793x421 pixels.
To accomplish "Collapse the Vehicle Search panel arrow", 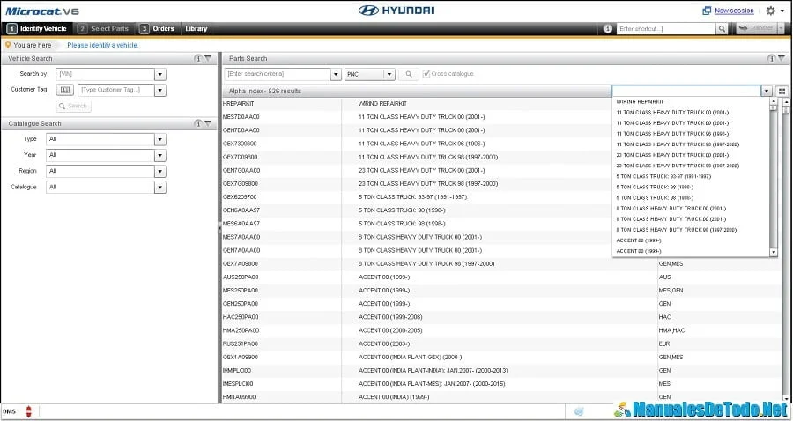I will [x=208, y=59].
